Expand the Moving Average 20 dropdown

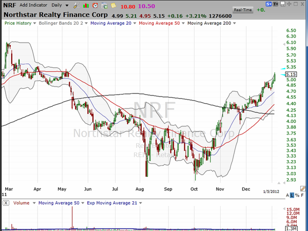pyautogui.click(x=134, y=24)
